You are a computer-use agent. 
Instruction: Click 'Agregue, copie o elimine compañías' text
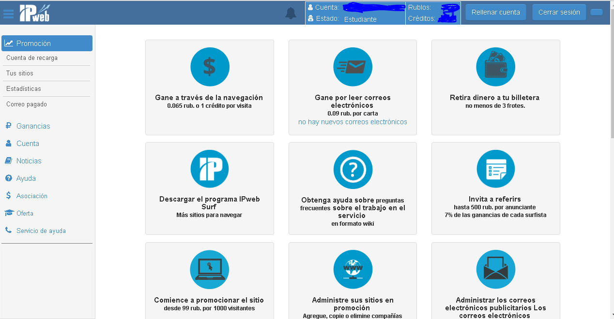353,316
